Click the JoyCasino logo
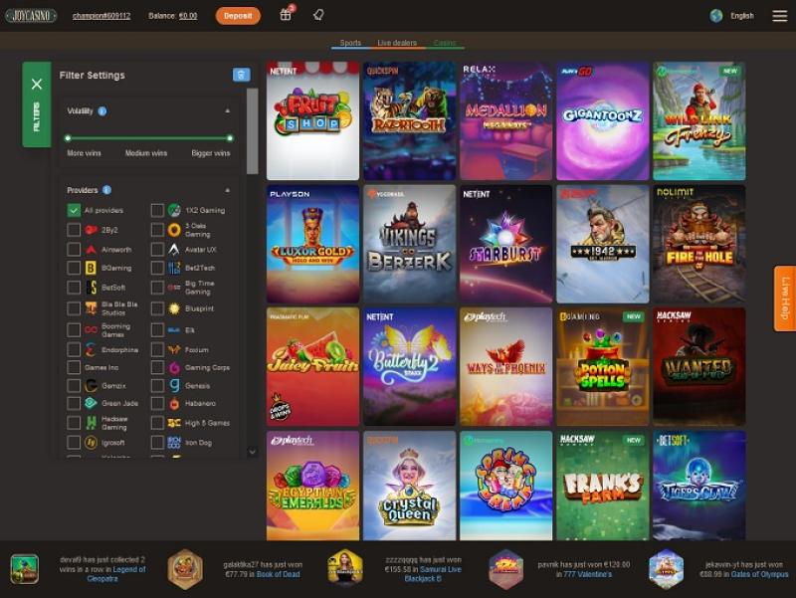The width and height of the screenshot is (796, 598). (32, 16)
